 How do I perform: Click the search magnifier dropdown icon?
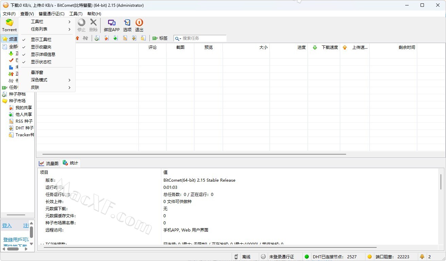(178, 39)
